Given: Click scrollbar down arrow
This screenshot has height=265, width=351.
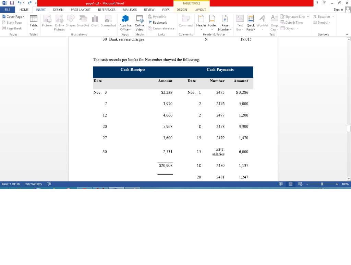Looking at the screenshot, I should [349, 179].
